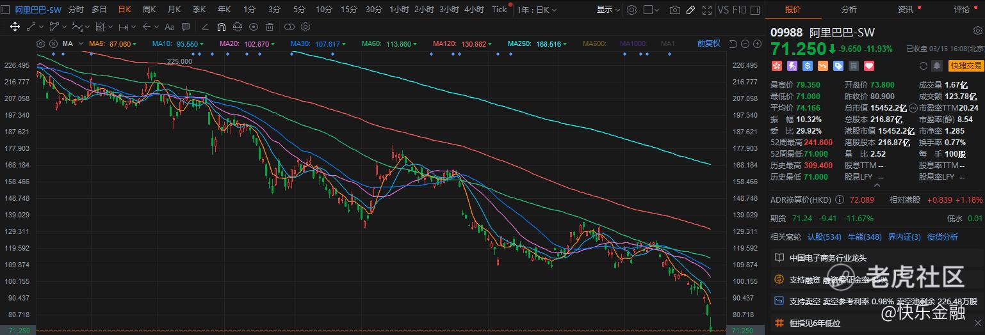Remove the MA indicator with X icon
The image size is (985, 335).
pos(54,43)
